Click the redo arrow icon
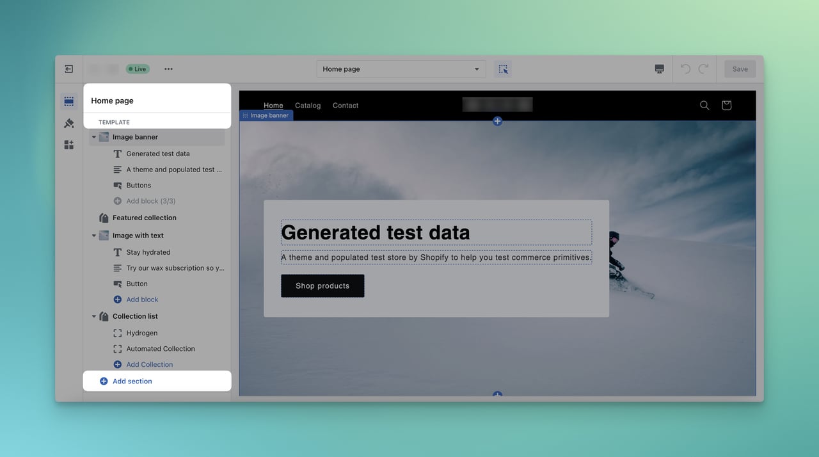The width and height of the screenshot is (819, 457). [x=703, y=69]
